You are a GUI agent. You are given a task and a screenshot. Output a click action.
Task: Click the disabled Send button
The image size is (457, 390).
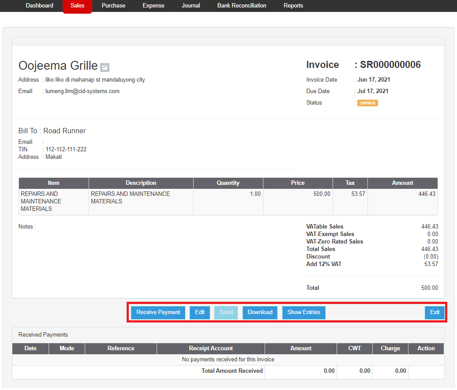(226, 312)
